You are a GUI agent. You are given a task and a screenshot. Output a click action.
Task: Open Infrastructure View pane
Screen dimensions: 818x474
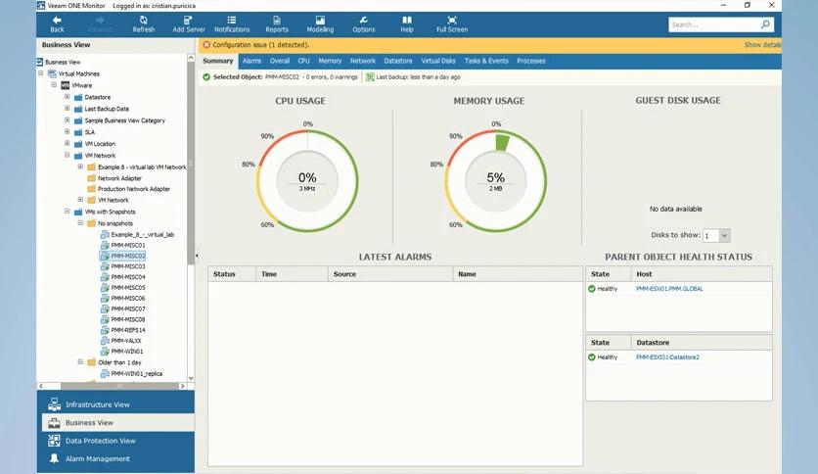(115, 404)
